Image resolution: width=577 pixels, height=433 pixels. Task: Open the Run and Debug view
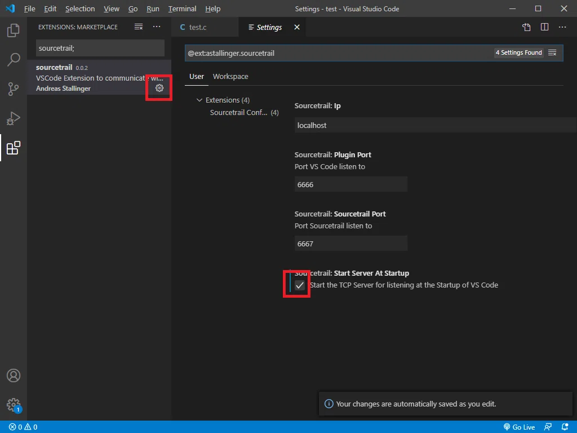point(14,118)
